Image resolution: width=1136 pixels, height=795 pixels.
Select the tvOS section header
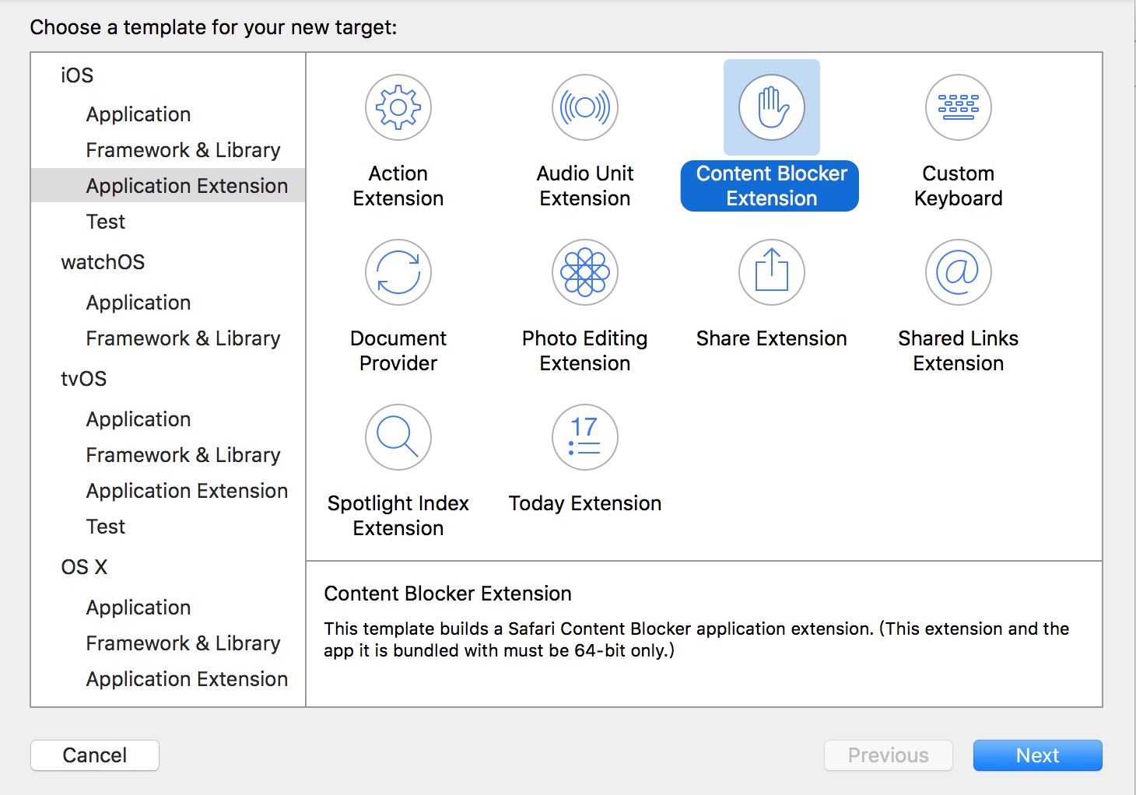(x=83, y=379)
